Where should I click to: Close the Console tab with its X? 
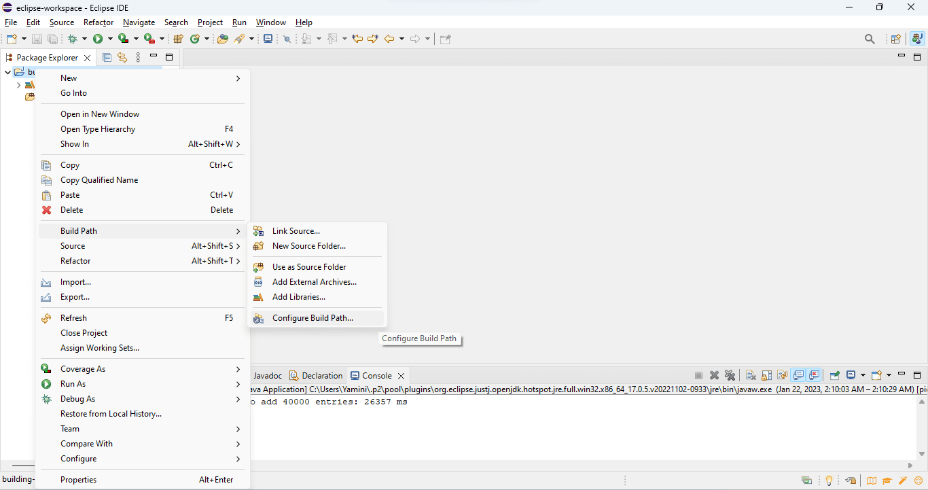pyautogui.click(x=401, y=376)
